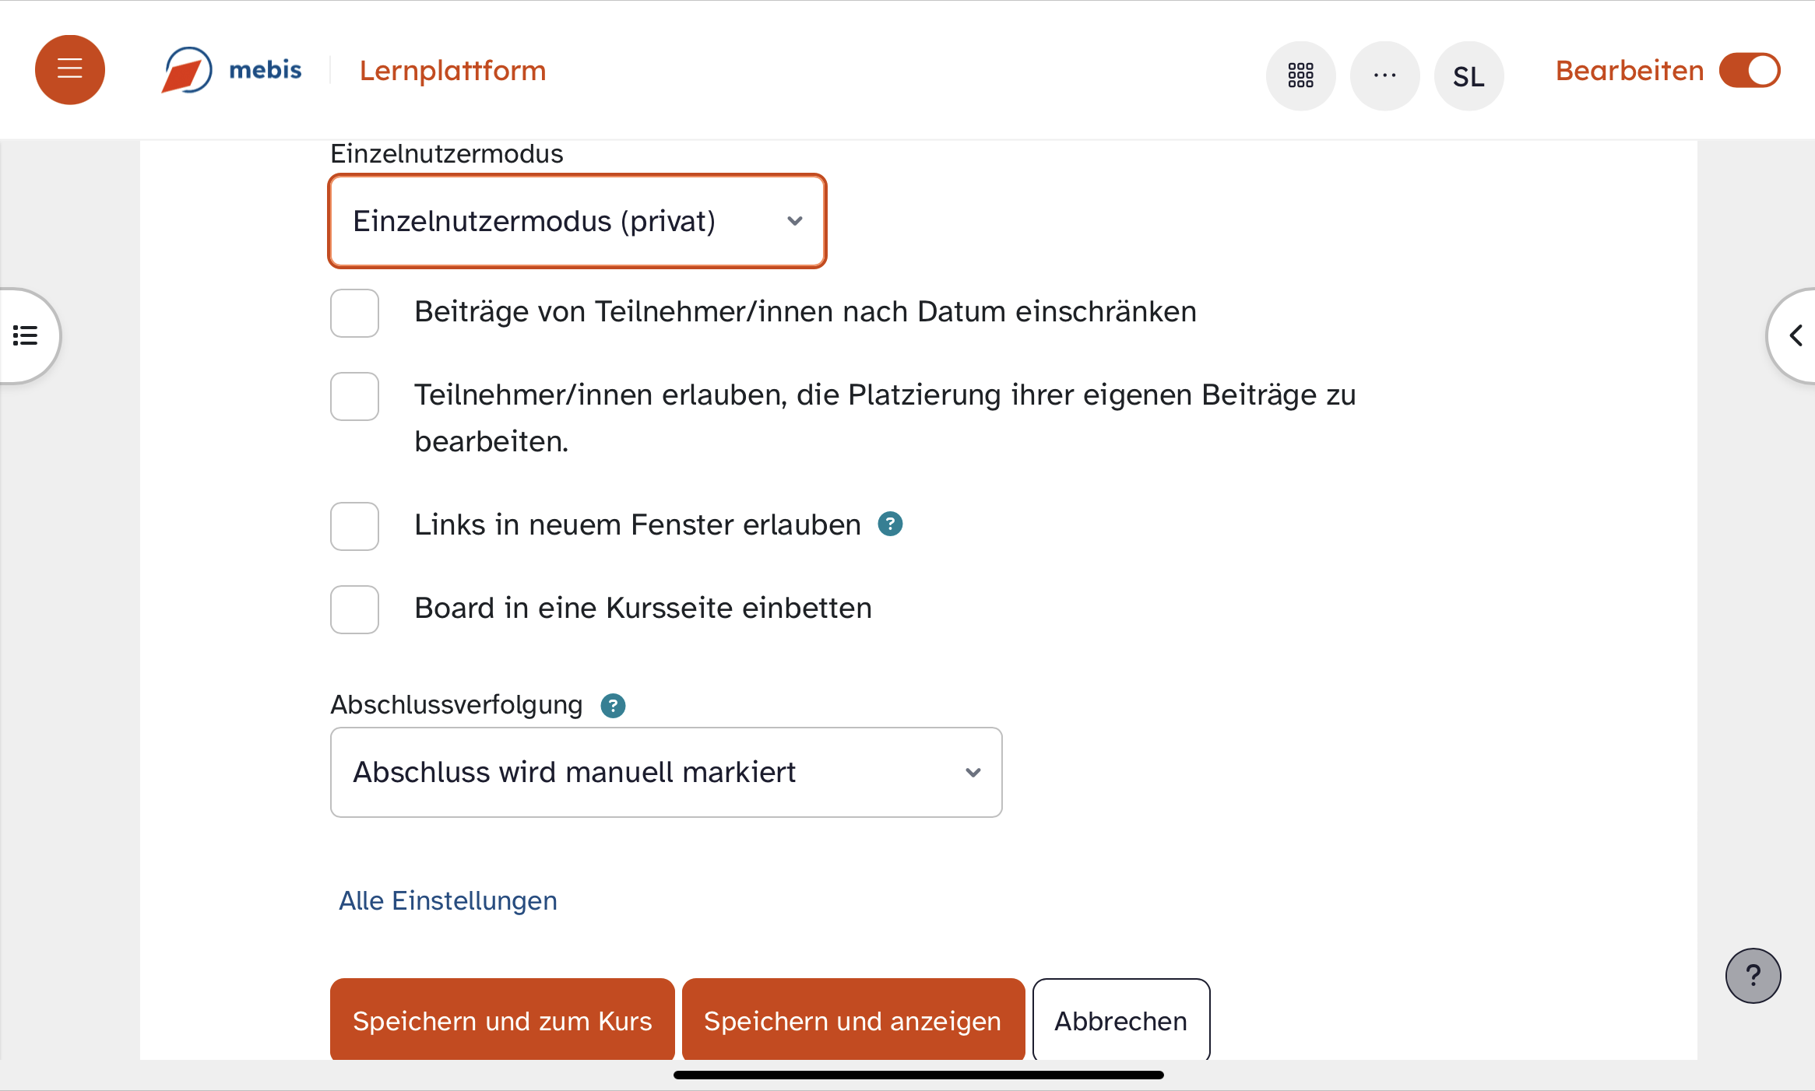The height and width of the screenshot is (1091, 1815).
Task: Show help for Abschlussverfolgung
Action: [x=613, y=706]
